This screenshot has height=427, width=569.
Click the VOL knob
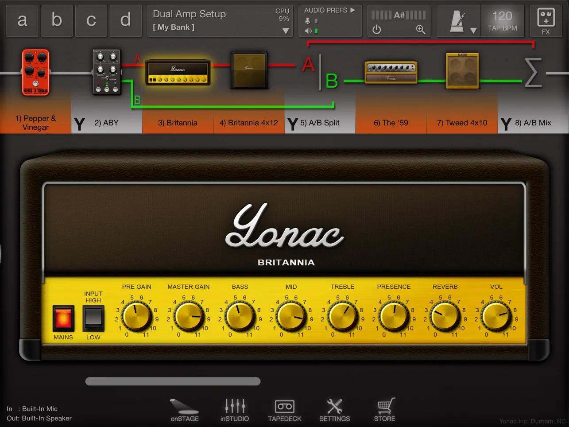click(x=496, y=316)
